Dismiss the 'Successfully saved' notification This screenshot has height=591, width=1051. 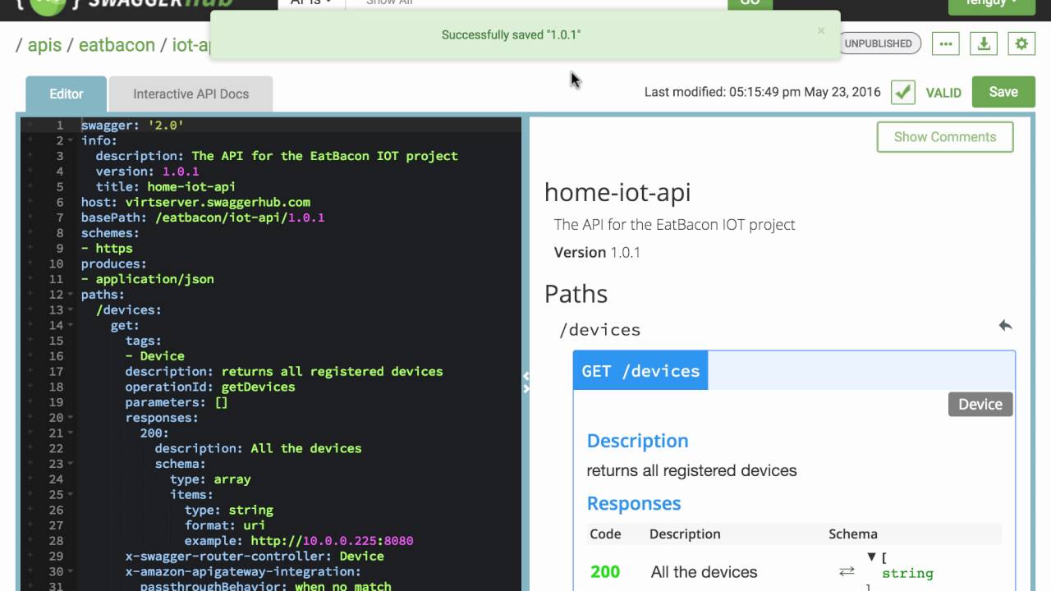[821, 31]
